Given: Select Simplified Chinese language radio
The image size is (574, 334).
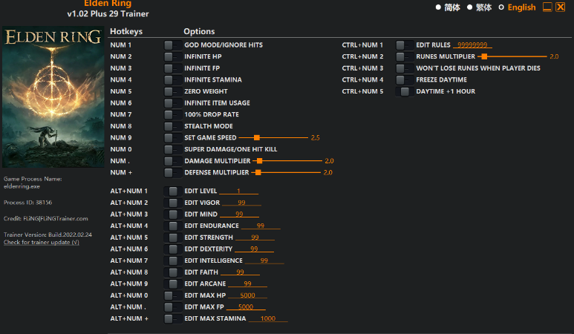Looking at the screenshot, I should pyautogui.click(x=438, y=7).
